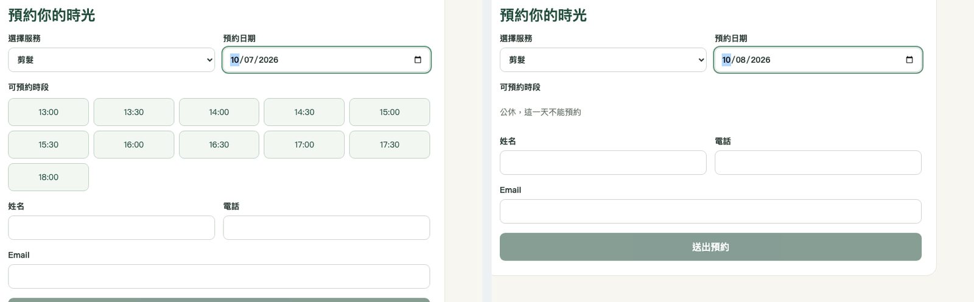Click the 預約你的時光 heading in left form
Screen dimensions: 974x302
[52, 15]
